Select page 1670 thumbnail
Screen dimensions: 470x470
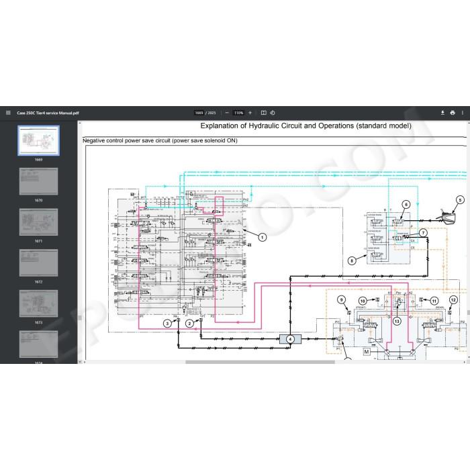(39, 181)
